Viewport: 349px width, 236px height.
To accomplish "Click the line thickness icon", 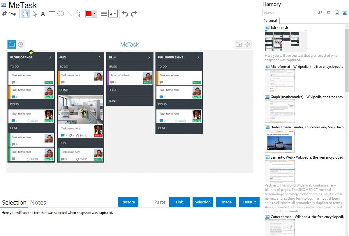I will click(x=104, y=14).
